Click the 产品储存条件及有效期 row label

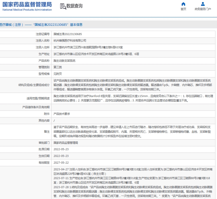pyautogui.click(x=36, y=107)
